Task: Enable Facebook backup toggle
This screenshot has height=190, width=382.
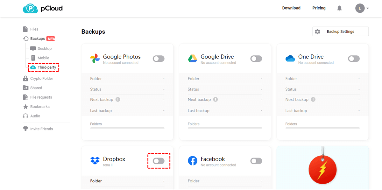Action: click(x=256, y=161)
